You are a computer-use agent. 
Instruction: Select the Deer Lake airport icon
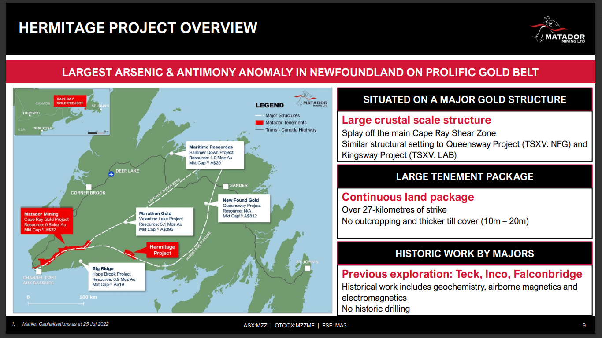pos(111,174)
